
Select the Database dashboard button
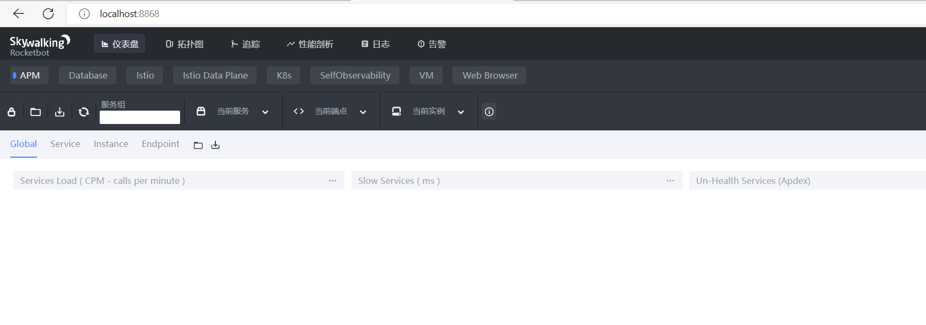pos(88,75)
